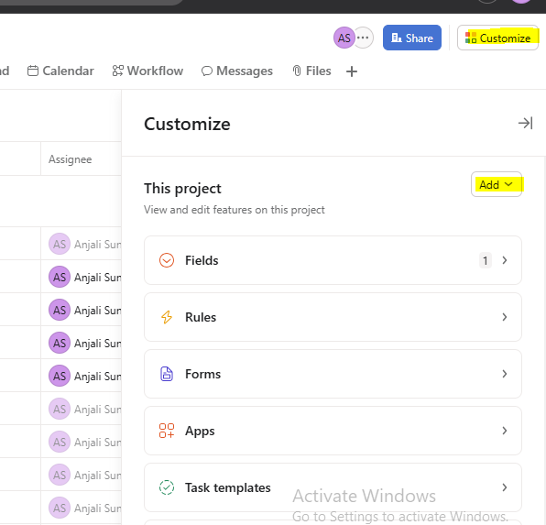Click the Apps row chevron arrow
Screen dimensions: 546x525
coord(505,431)
